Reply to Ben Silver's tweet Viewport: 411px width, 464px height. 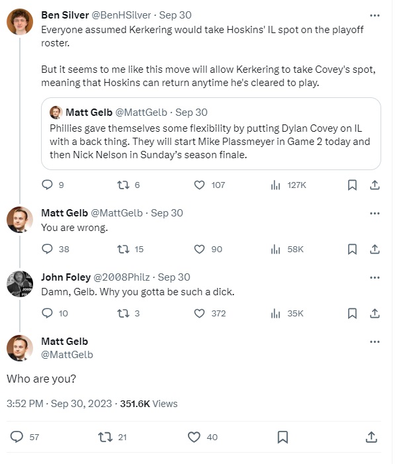pos(47,185)
